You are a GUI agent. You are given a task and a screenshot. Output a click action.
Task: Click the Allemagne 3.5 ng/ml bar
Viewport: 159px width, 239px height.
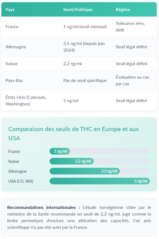[85, 171]
